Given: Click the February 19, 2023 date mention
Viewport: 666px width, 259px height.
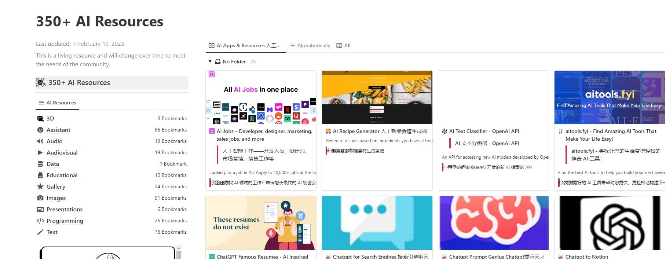Looking at the screenshot, I should (98, 44).
